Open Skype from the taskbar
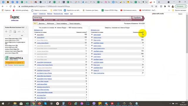Image resolution: width=188 pixels, height=106 pixels. pyautogui.click(x=46, y=103)
